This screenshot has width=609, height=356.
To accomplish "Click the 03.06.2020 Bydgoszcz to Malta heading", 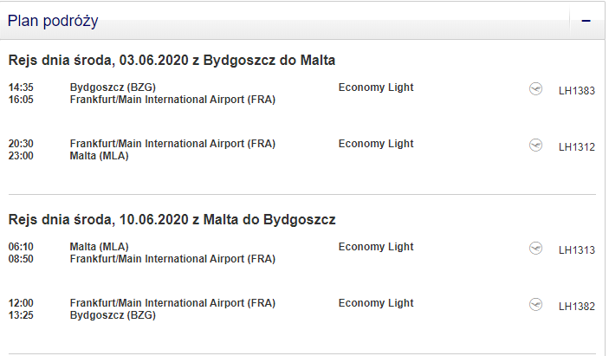I will (x=172, y=61).
